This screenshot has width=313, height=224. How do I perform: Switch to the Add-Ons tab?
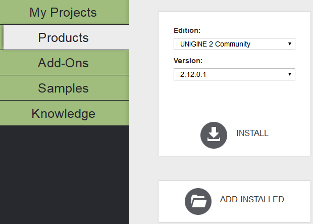[65, 63]
